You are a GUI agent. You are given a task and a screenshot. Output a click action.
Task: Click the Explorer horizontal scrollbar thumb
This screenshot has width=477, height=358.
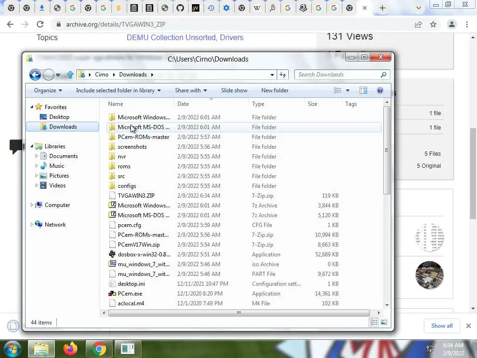[239, 313]
